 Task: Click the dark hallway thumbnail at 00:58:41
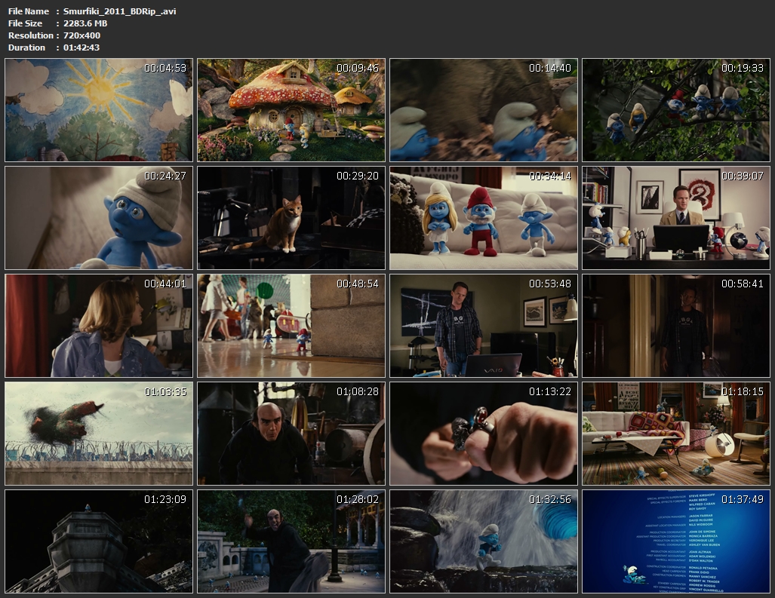(676, 326)
